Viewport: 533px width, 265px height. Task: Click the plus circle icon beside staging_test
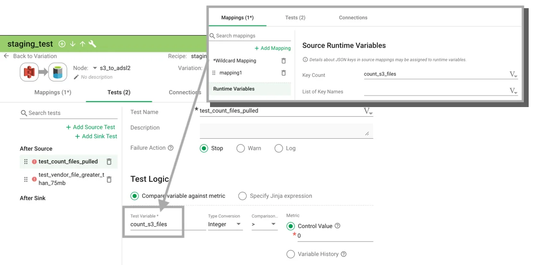[62, 44]
